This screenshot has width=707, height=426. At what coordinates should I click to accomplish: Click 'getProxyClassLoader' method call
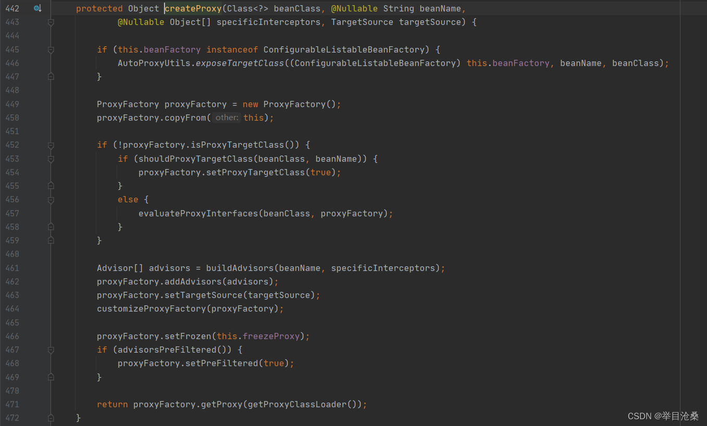coord(297,404)
